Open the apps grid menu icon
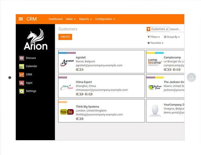 click(21, 19)
